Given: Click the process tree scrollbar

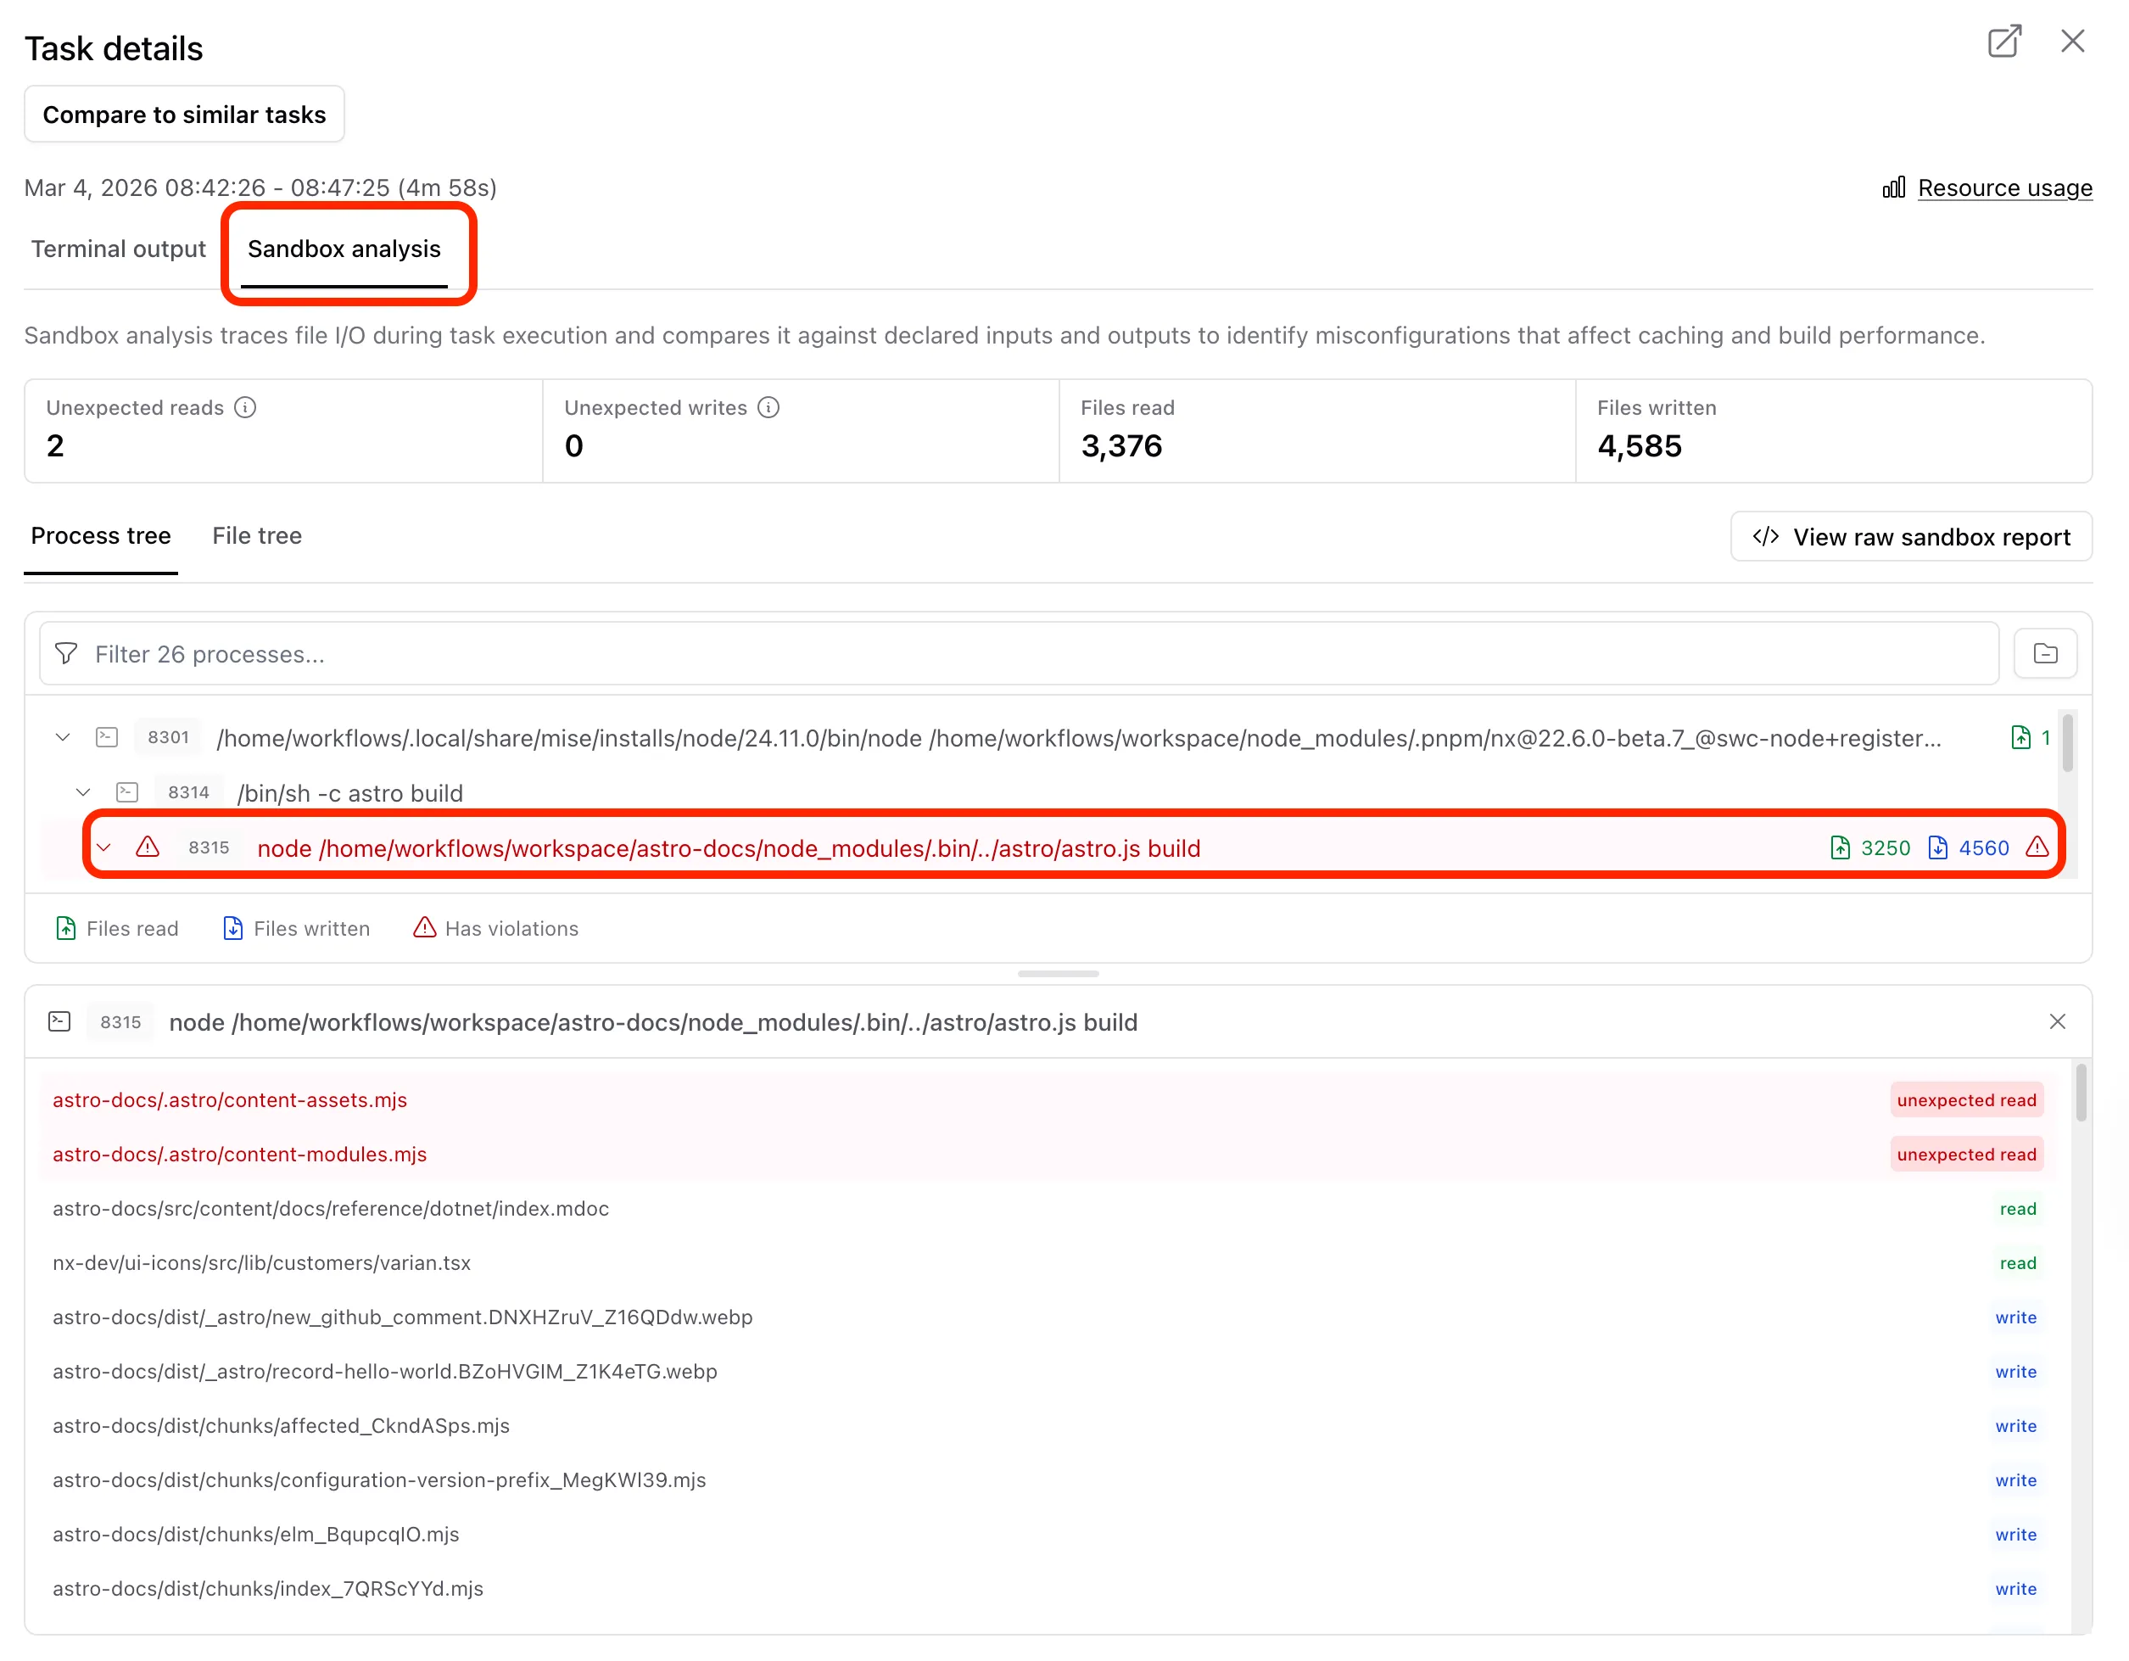Looking at the screenshot, I should coord(2068,743).
